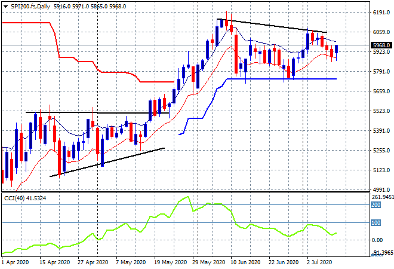Click the 5659.0 price axis label

pos(381,91)
